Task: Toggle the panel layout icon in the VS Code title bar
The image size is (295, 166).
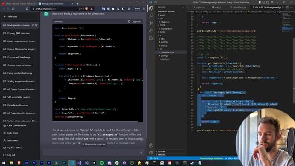Action: [264, 2]
